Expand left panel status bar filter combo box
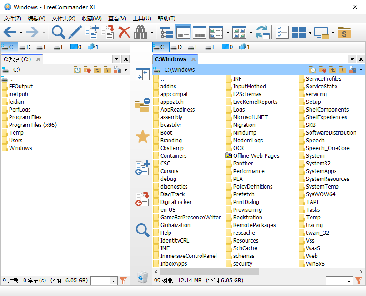 click(113, 281)
